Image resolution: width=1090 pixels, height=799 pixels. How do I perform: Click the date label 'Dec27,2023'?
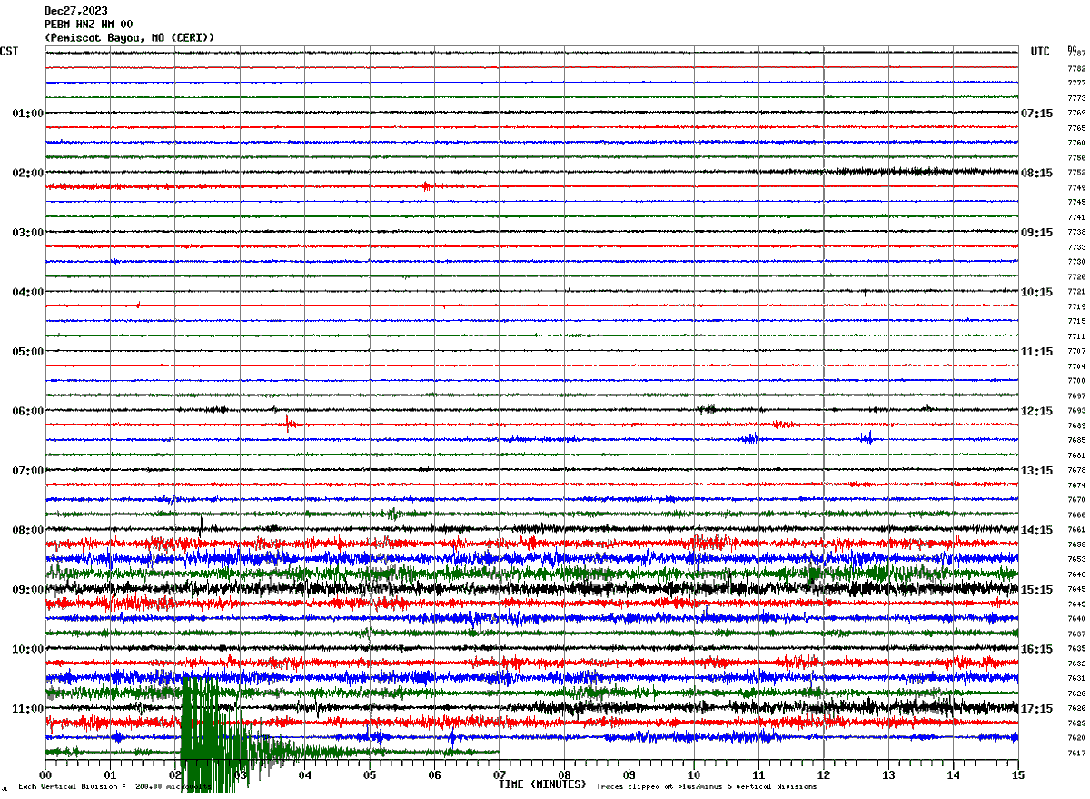(x=75, y=11)
